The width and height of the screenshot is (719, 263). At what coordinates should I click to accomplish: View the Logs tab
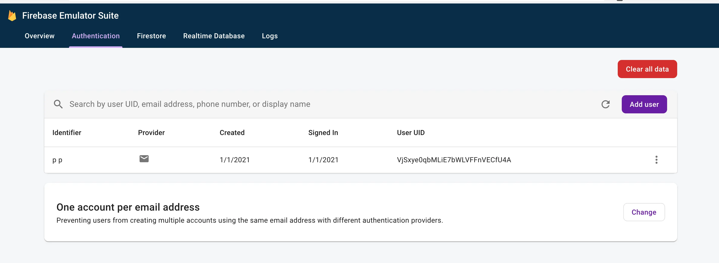click(269, 36)
